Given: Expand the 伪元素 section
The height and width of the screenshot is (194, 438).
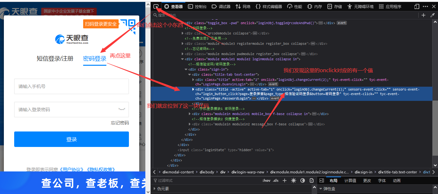Looking at the screenshot, I should 154,189.
